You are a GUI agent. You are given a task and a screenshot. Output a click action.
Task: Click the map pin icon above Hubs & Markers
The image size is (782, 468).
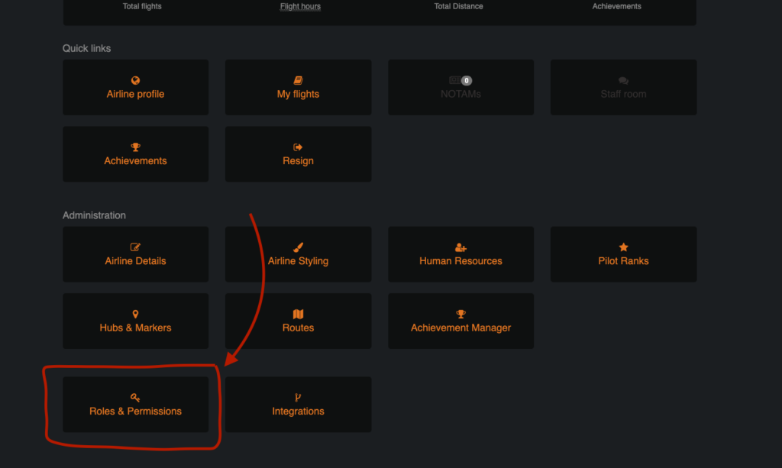(x=135, y=314)
